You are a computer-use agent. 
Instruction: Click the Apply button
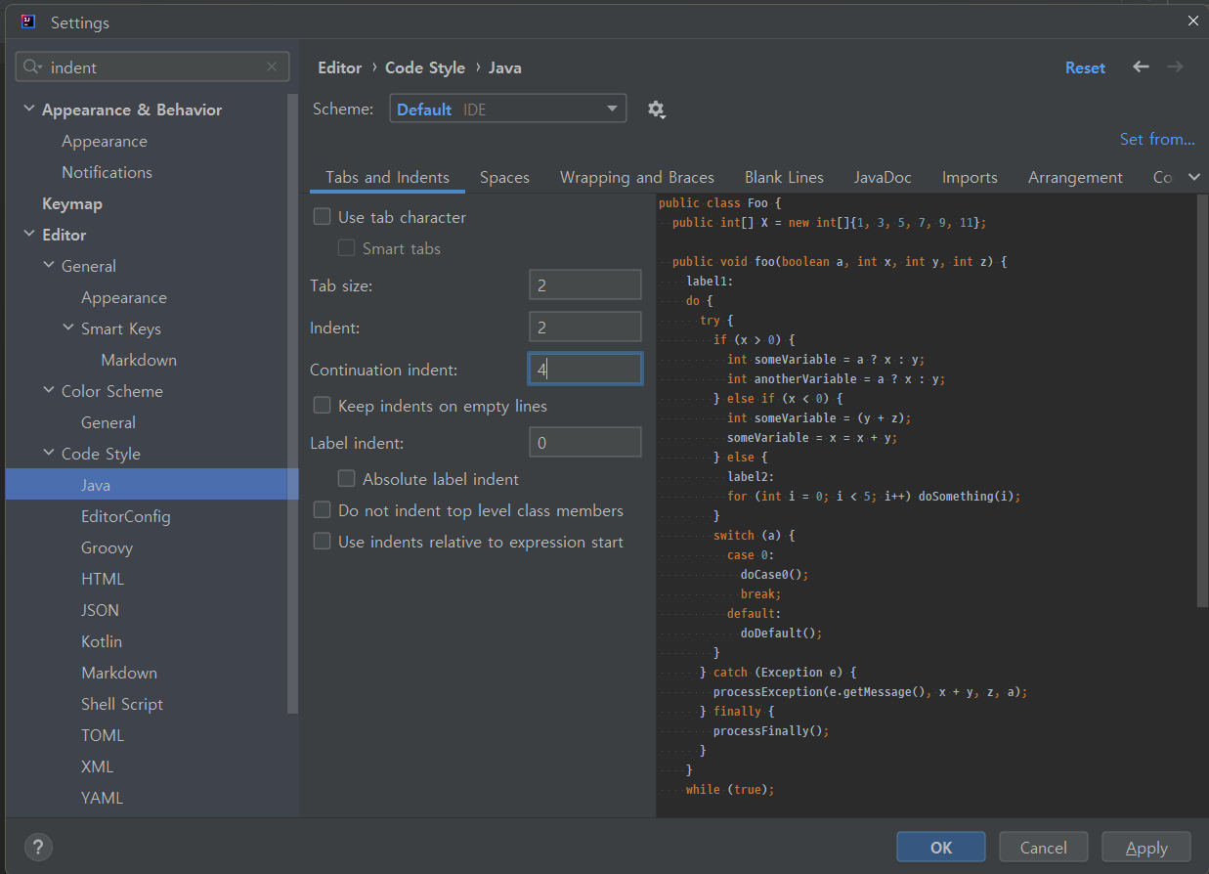coord(1146,848)
